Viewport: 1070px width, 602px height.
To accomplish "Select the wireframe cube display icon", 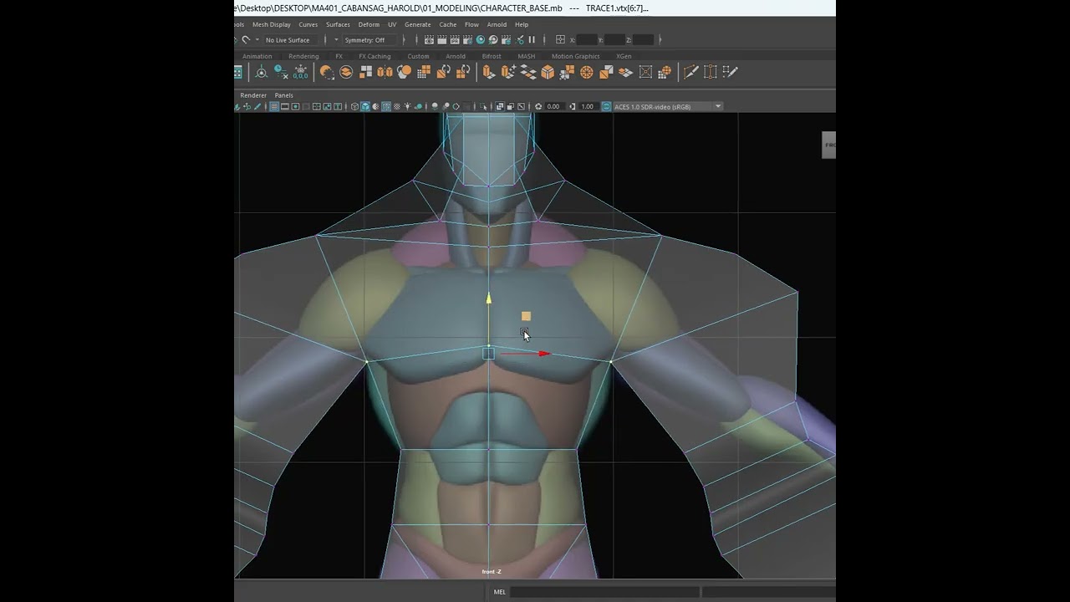I will 354,106.
